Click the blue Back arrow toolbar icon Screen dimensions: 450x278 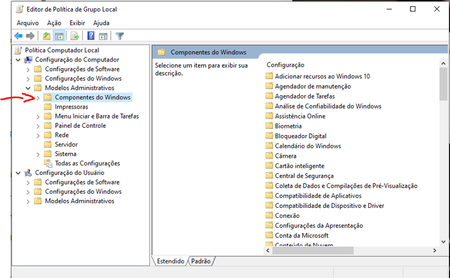[x=18, y=36]
